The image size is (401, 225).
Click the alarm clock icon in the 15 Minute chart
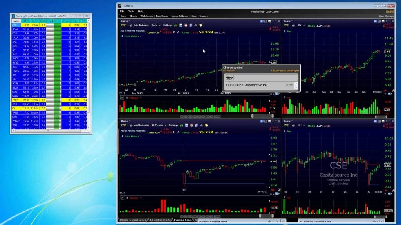(x=191, y=125)
